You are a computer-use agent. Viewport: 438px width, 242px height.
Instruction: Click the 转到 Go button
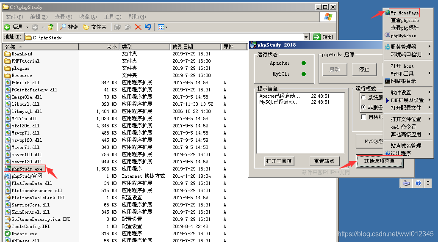pyautogui.click(x=323, y=37)
